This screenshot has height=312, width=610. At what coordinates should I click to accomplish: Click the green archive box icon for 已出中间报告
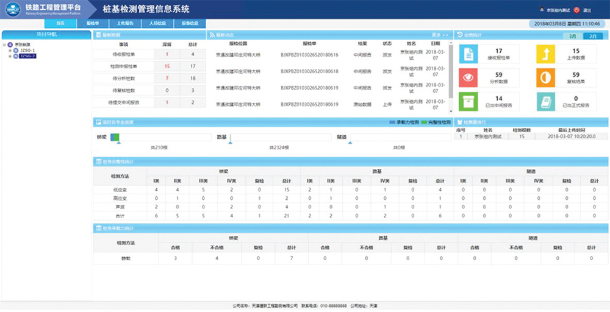click(x=468, y=102)
